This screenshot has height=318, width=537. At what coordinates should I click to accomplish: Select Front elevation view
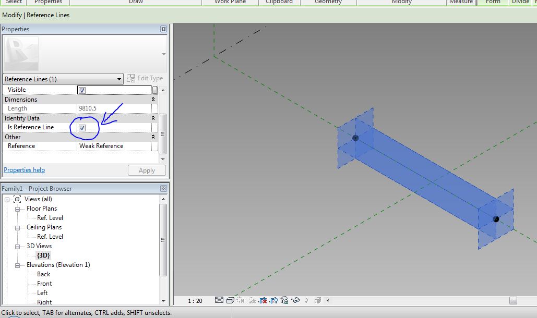tap(44, 284)
